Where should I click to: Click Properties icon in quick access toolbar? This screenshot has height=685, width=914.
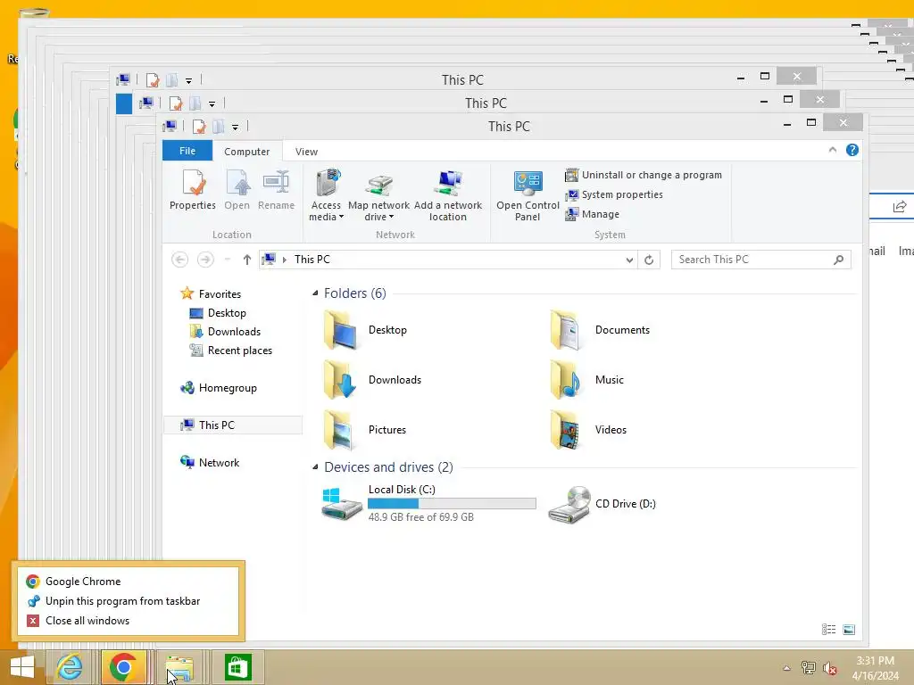pos(199,127)
